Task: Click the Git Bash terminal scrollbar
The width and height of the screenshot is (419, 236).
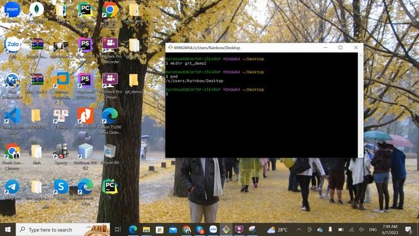Action: click(361, 105)
